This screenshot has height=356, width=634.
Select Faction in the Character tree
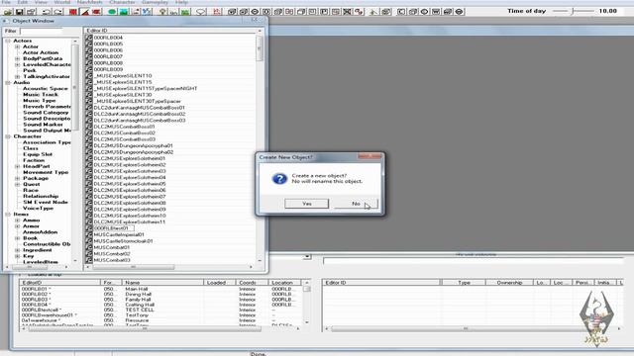[34, 160]
